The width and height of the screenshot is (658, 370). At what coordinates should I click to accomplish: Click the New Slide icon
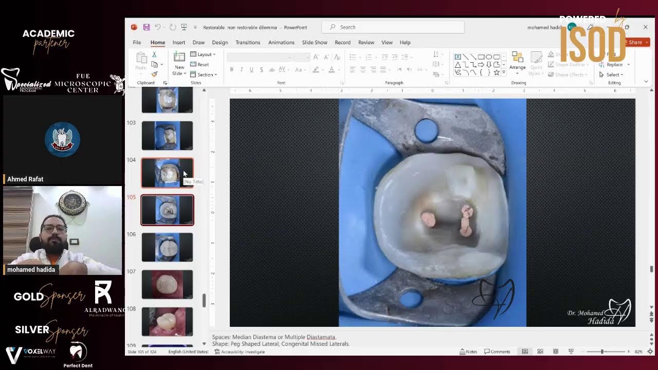tap(179, 58)
